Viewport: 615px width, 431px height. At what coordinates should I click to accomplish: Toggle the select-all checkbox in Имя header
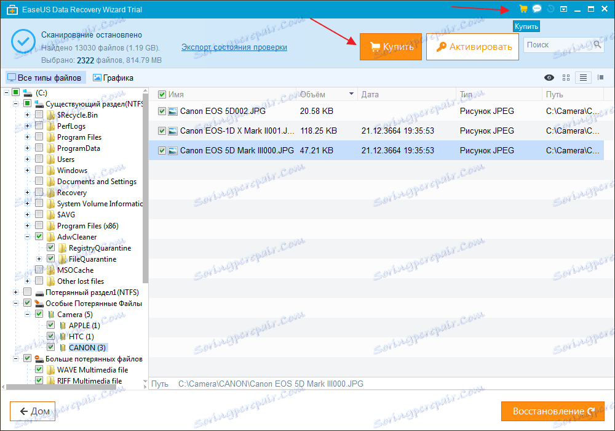[x=162, y=95]
